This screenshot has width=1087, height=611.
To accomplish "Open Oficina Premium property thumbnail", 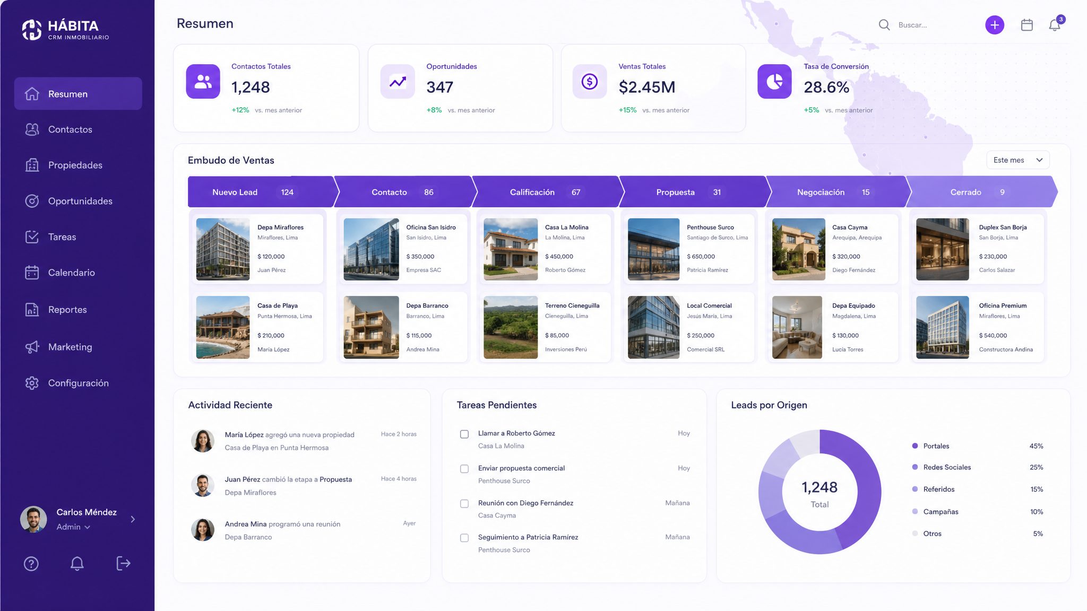I will click(943, 327).
